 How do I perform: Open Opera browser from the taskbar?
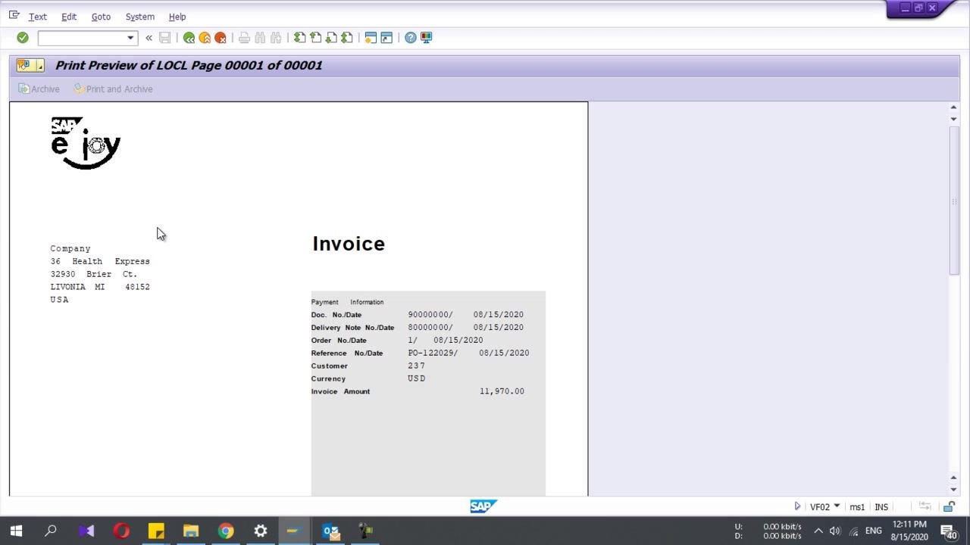click(121, 531)
